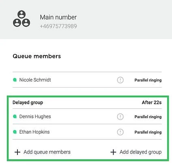This screenshot has height=167, width=172.
Task: Click the plus icon for Add queue members
Action: [x=17, y=152]
